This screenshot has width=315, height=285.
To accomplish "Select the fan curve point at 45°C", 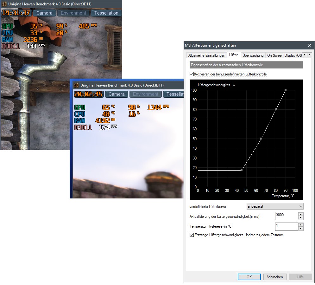I will 242,170.
